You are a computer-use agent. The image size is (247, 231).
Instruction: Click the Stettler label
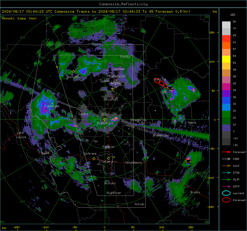click(160, 79)
